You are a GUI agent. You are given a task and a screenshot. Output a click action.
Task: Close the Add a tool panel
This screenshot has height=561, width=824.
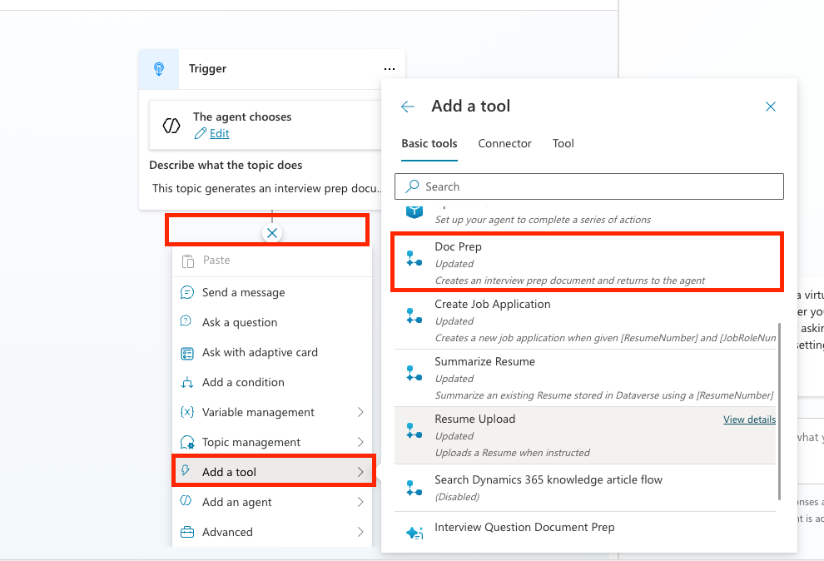(771, 107)
